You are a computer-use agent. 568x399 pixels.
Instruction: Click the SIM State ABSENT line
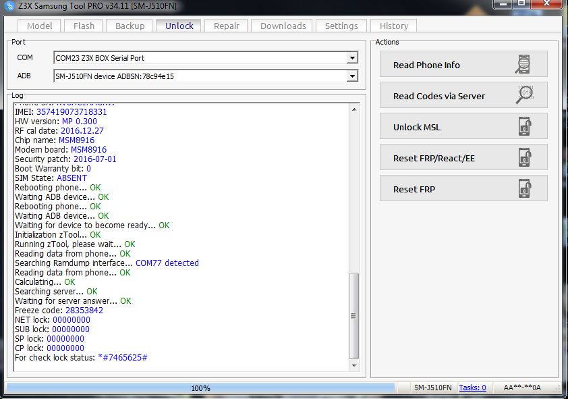point(51,178)
